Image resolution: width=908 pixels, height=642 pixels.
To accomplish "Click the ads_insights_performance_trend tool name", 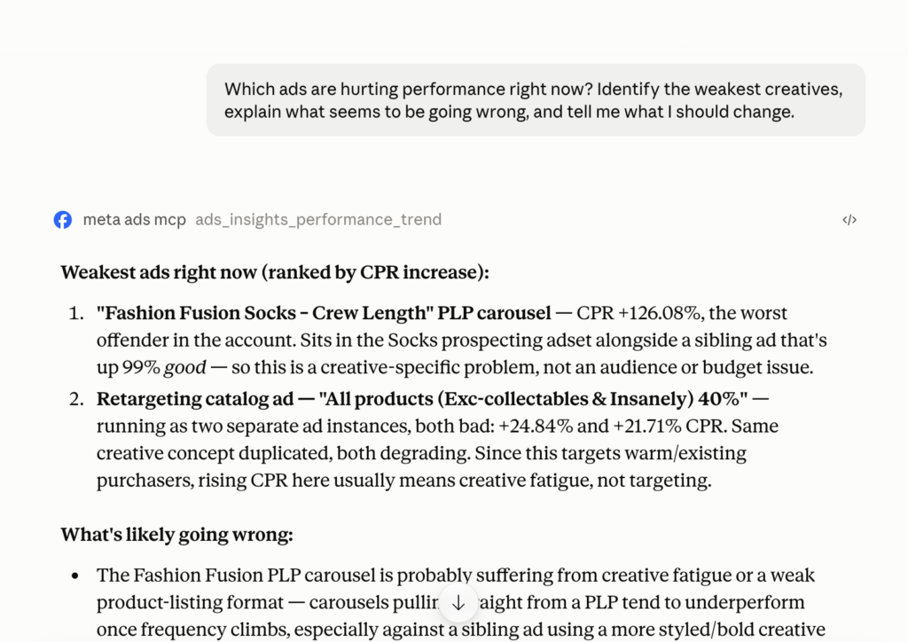I will 318,220.
